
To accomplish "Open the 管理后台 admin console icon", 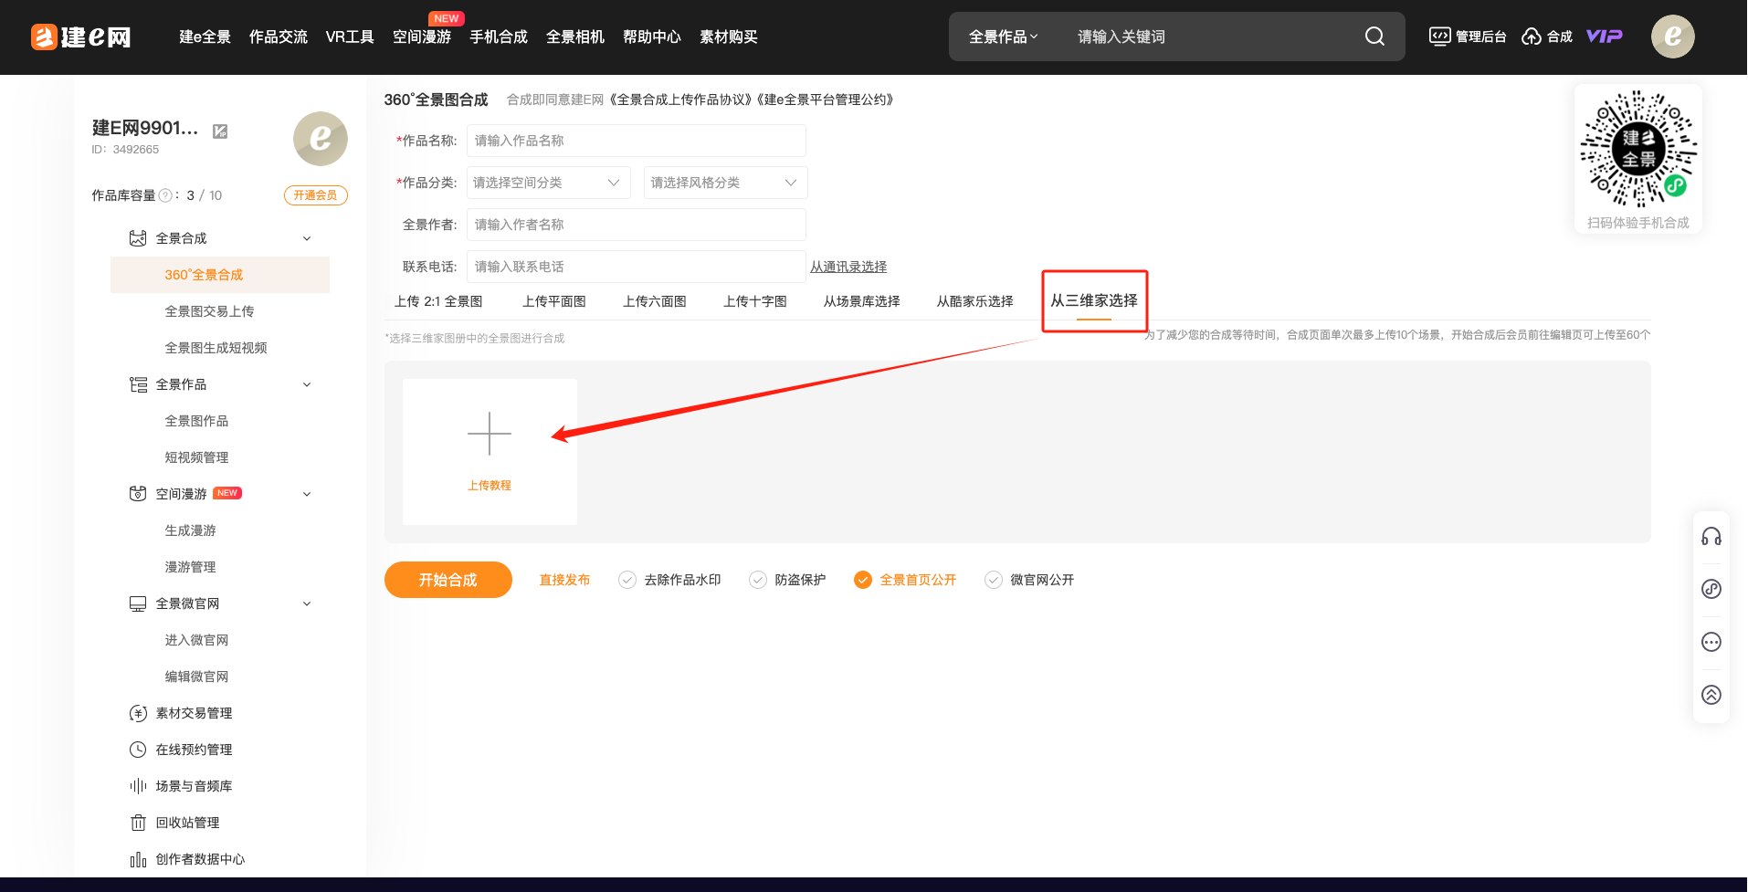I will 1440,37.
